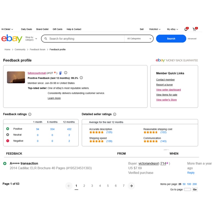220x220 pixels.
Task: Click info icon next to Positive Feedback percentage
Action: click(81, 78)
